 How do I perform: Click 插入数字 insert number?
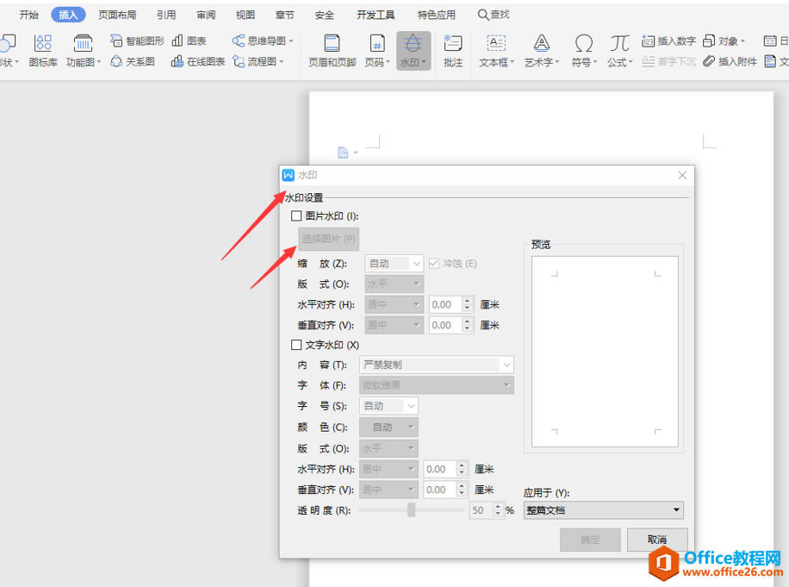pyautogui.click(x=668, y=41)
